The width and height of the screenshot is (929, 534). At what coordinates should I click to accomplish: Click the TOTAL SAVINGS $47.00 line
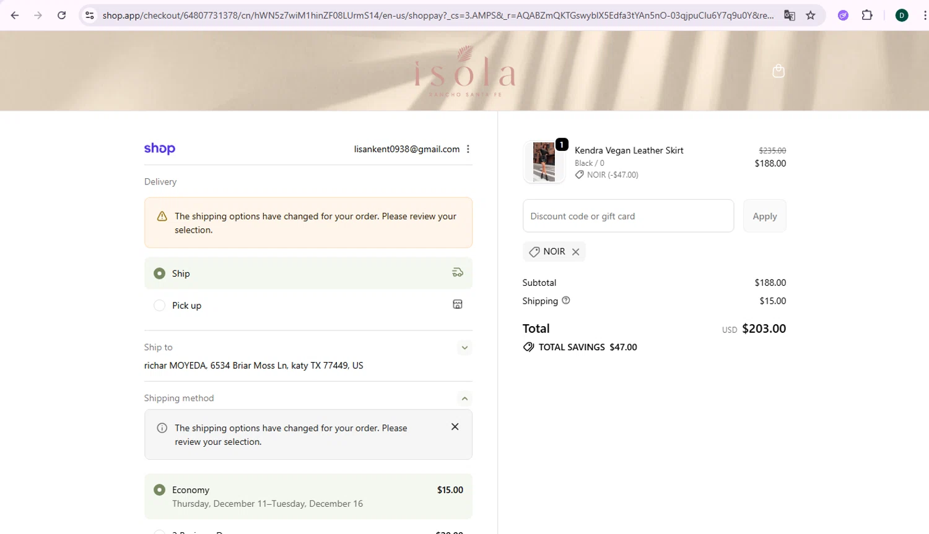580,347
